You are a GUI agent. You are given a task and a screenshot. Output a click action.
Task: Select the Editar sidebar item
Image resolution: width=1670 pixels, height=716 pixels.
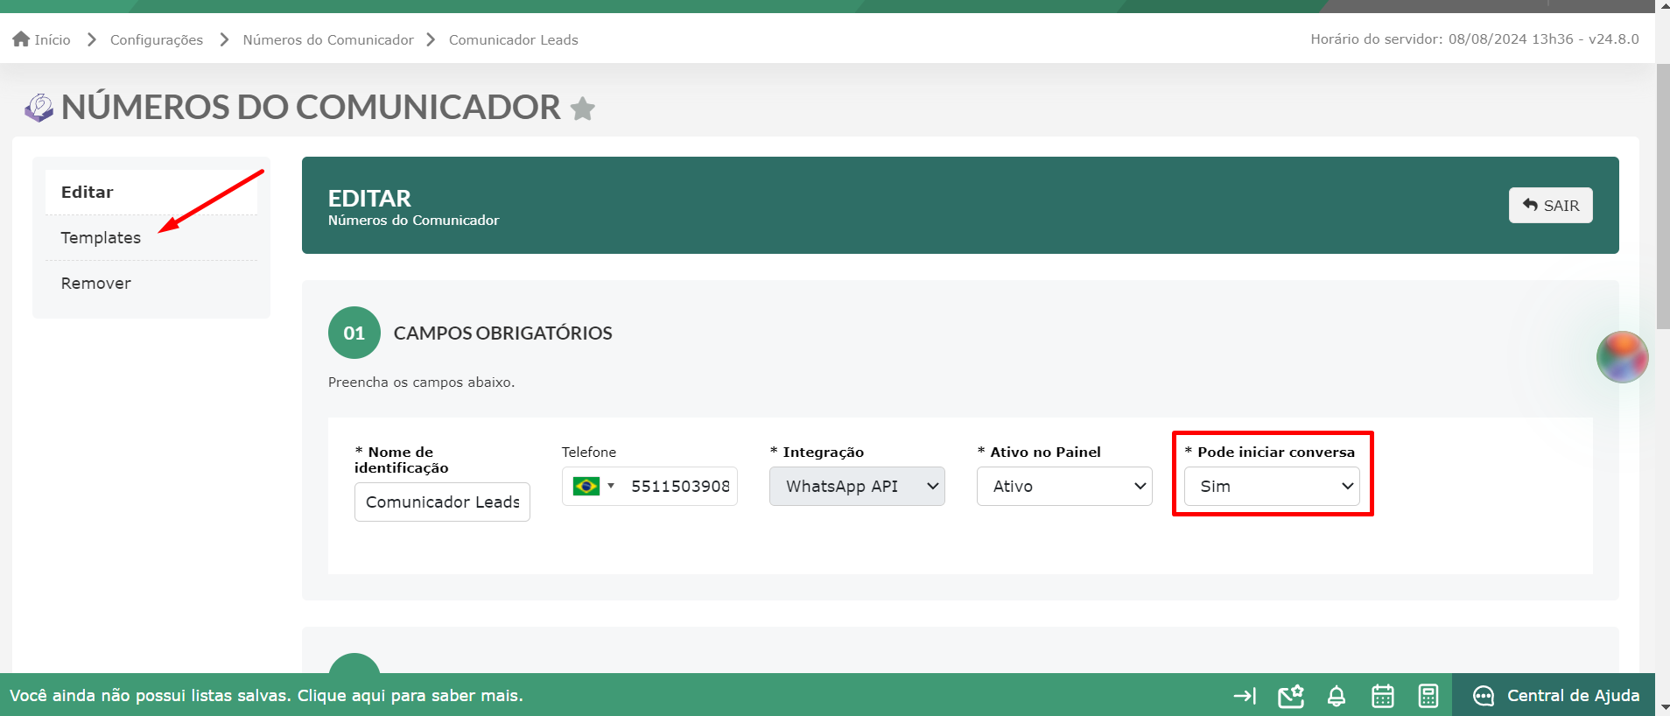[x=151, y=193]
